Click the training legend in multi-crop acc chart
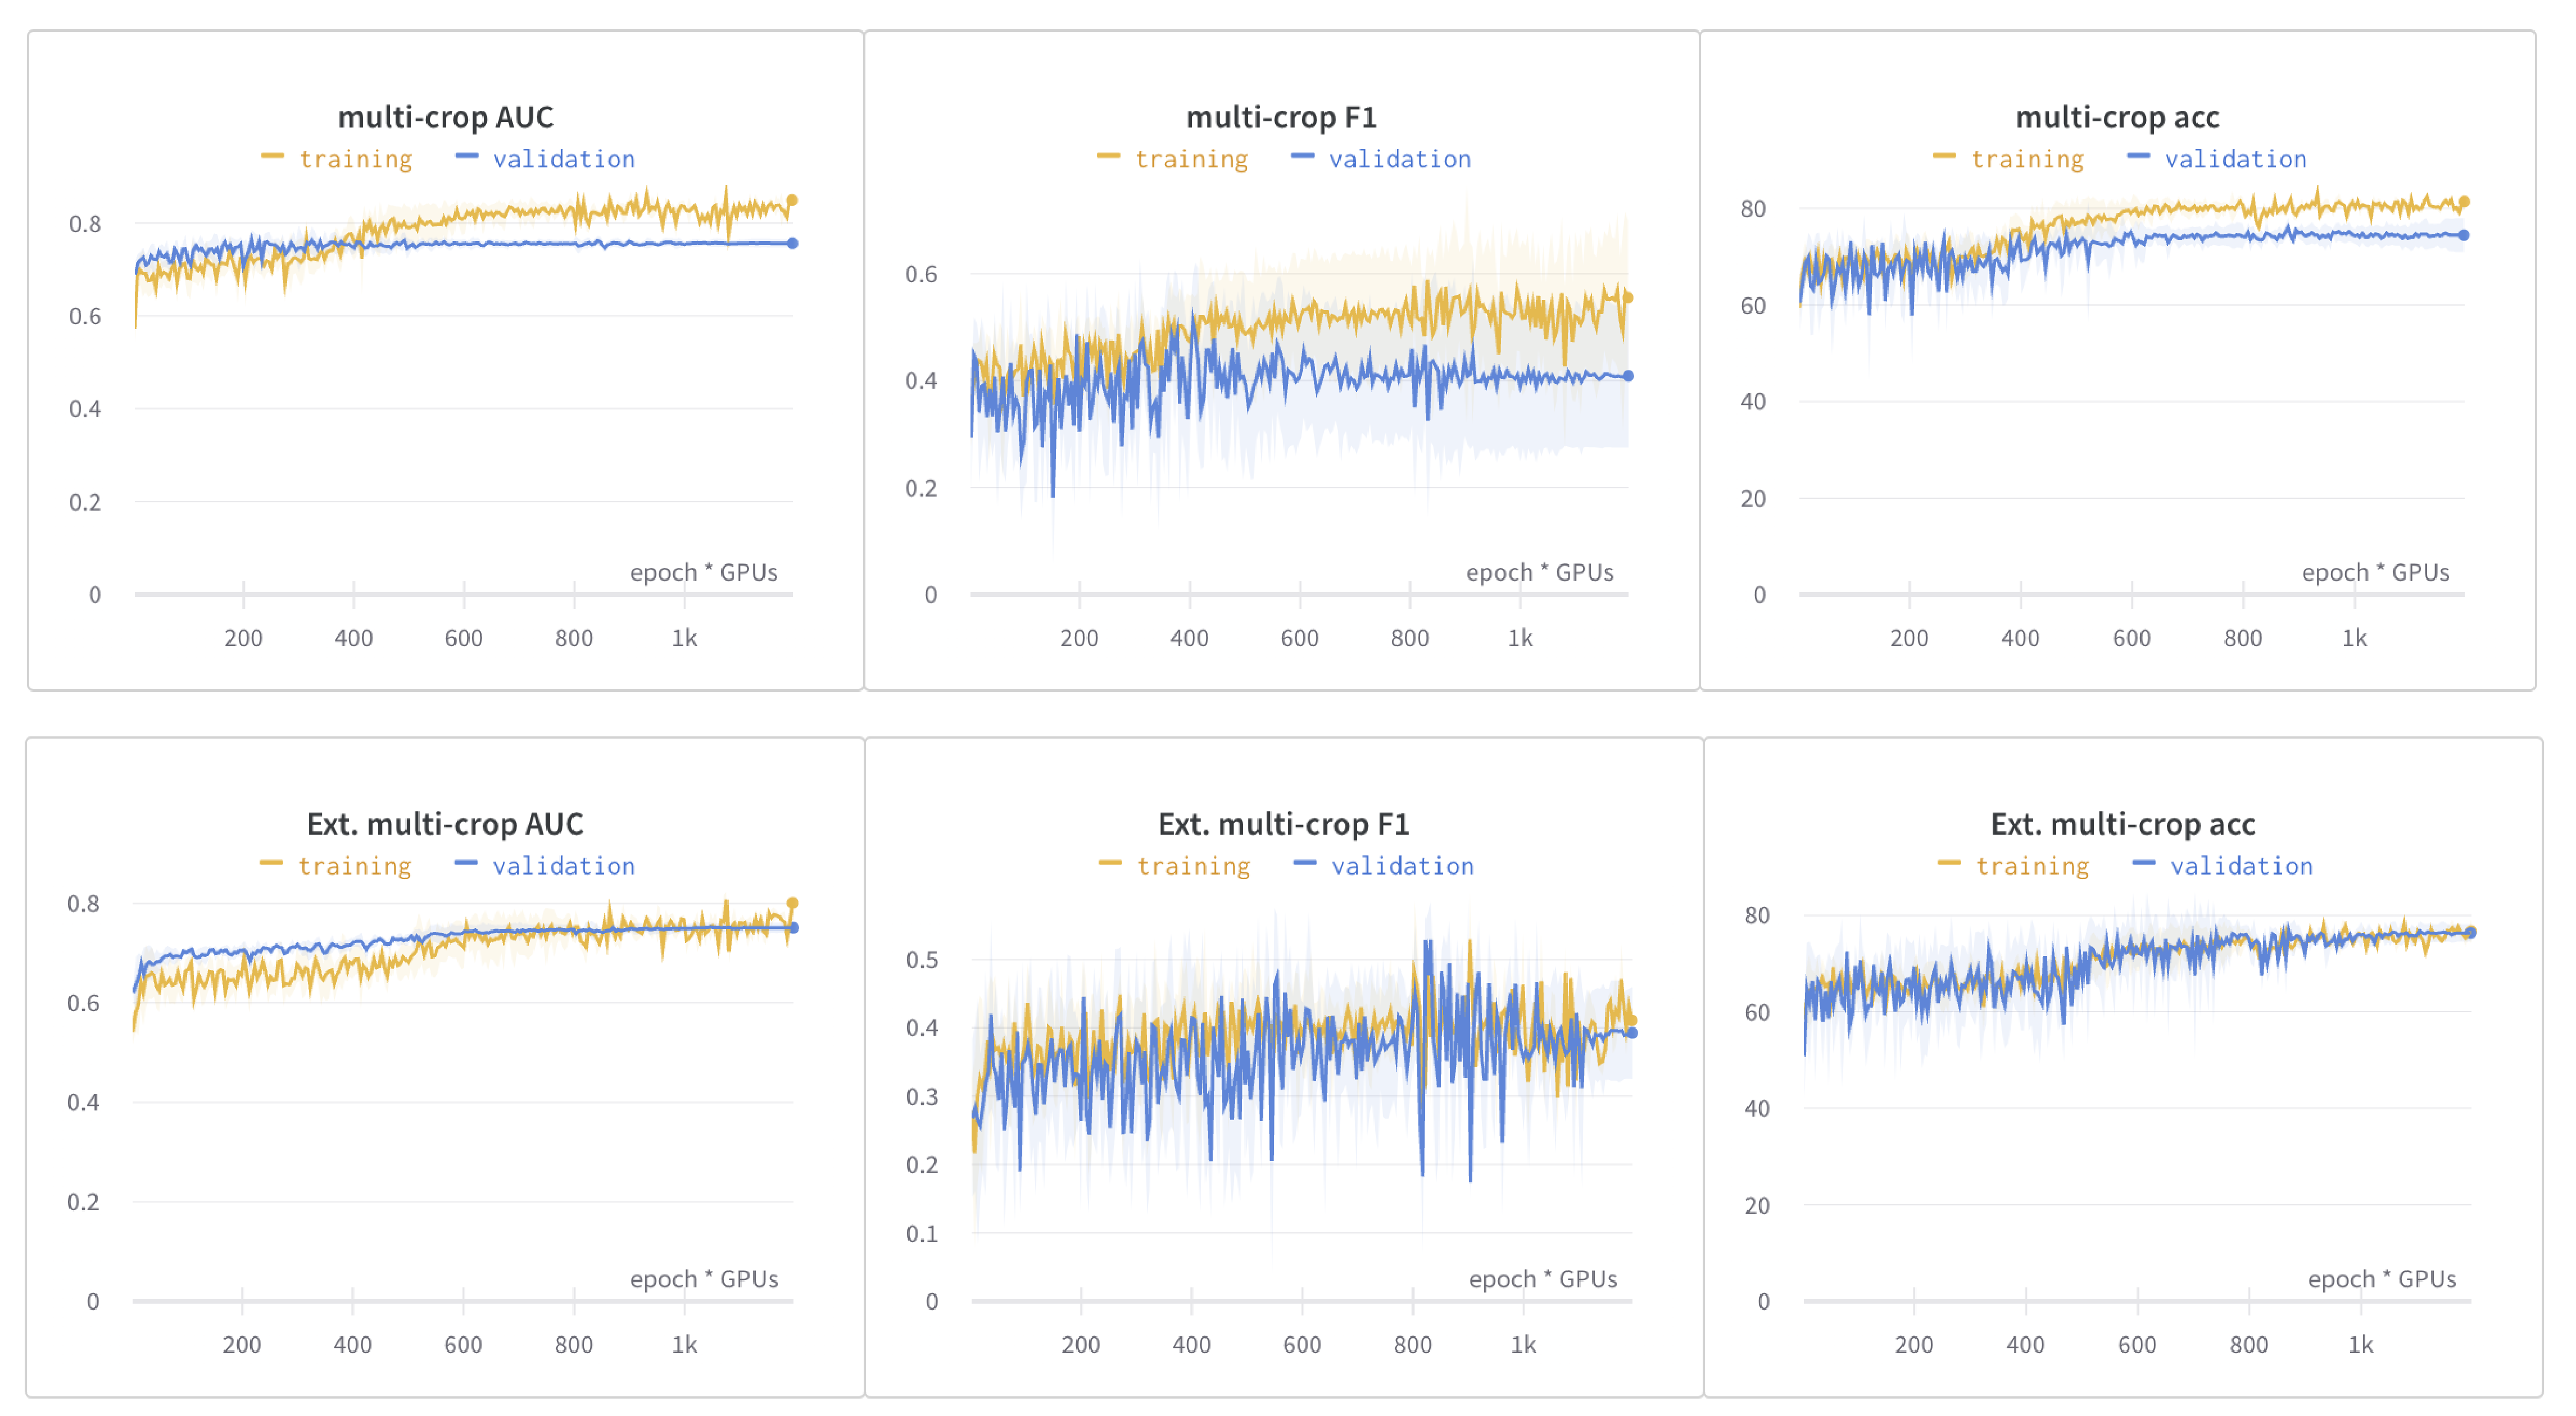This screenshot has height=1416, width=2576. pos(2009,159)
